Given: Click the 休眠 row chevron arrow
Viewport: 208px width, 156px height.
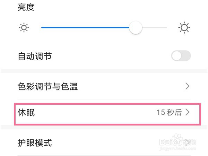Looking at the screenshot, I should (x=188, y=112).
